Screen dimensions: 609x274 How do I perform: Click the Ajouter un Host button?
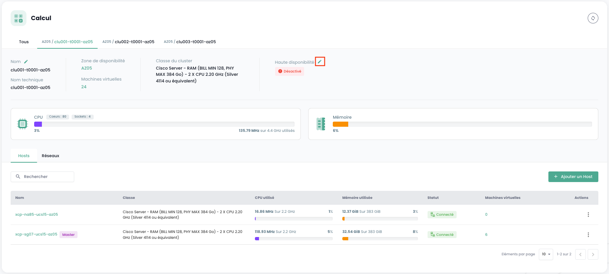(x=573, y=177)
